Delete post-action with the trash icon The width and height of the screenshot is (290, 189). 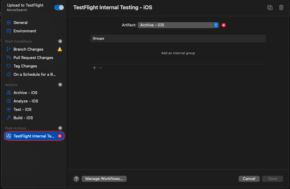click(x=281, y=7)
